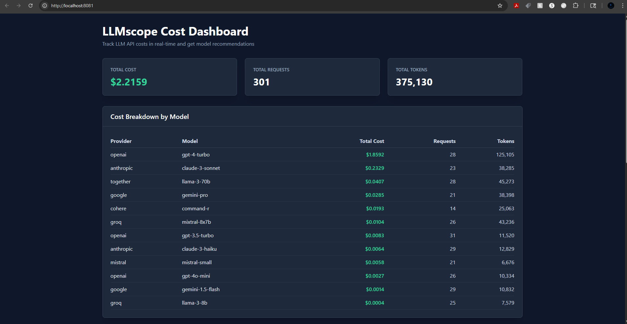Select the mistral-small model cell
Image resolution: width=627 pixels, height=324 pixels.
[197, 262]
